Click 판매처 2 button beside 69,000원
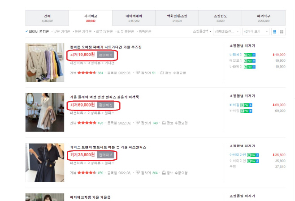 coord(105,105)
